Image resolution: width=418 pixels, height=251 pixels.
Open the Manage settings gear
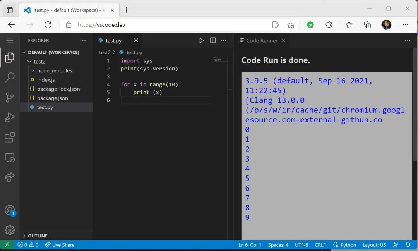[10, 230]
